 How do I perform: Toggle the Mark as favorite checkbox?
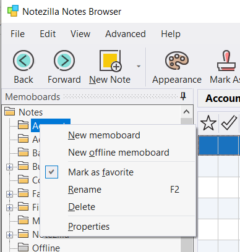[x=51, y=172]
